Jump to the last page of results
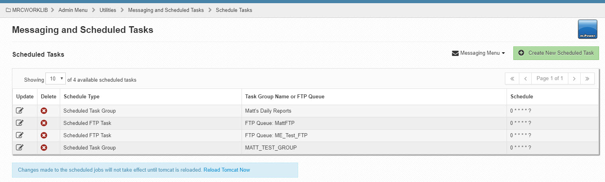This screenshot has height=182, width=605. 587,79
